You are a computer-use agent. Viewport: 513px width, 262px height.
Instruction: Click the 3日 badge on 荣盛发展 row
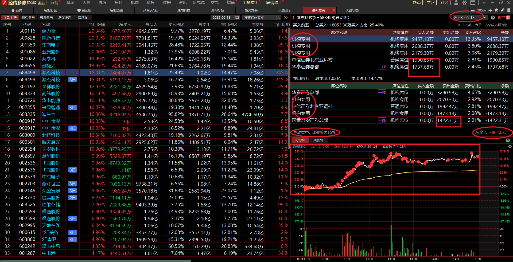73,191
